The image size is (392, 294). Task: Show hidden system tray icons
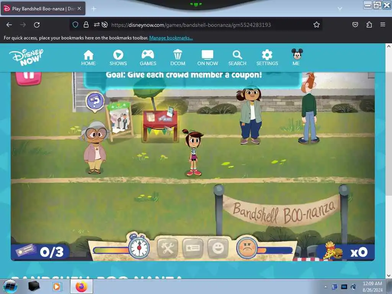coord(325,287)
